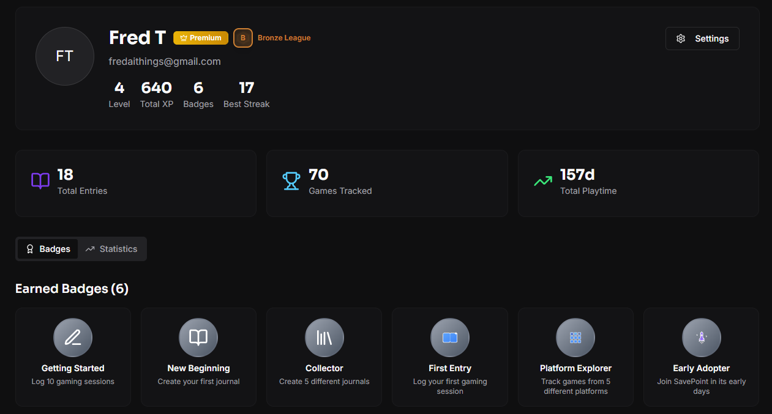Click the Collector bar-chart badge icon
The width and height of the screenshot is (772, 414).
pyautogui.click(x=324, y=337)
